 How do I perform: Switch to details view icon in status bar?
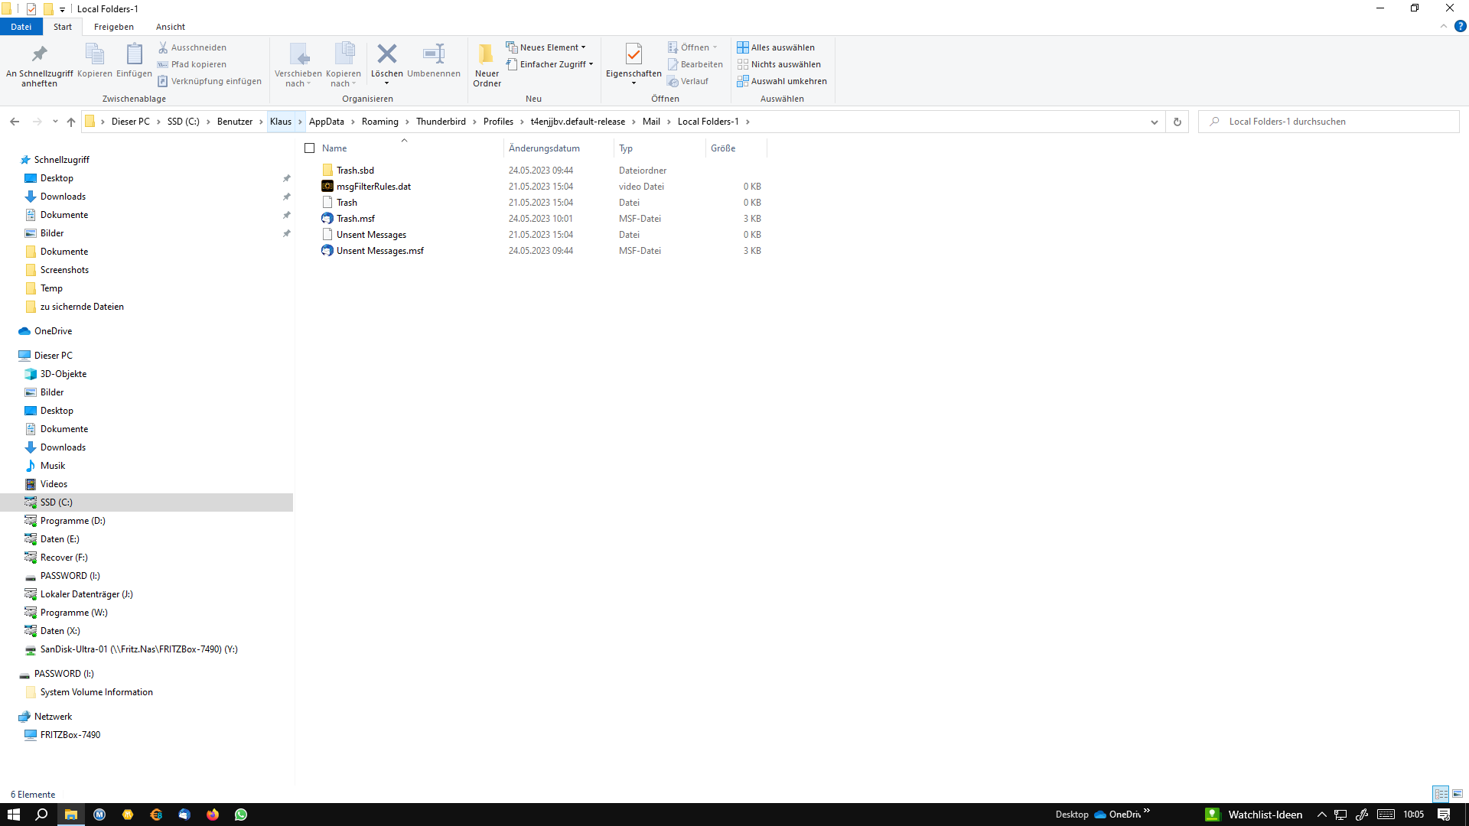tap(1441, 794)
